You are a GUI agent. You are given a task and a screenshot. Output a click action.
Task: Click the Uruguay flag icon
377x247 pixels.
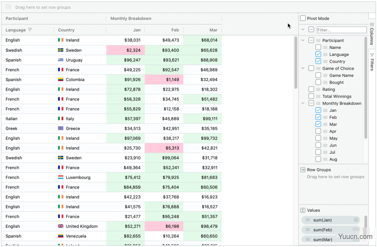pos(61,60)
